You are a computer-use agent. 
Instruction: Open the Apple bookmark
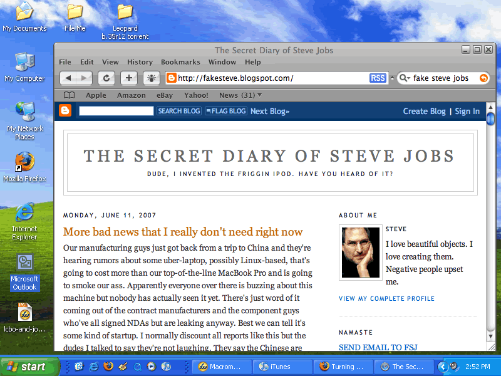tap(96, 95)
